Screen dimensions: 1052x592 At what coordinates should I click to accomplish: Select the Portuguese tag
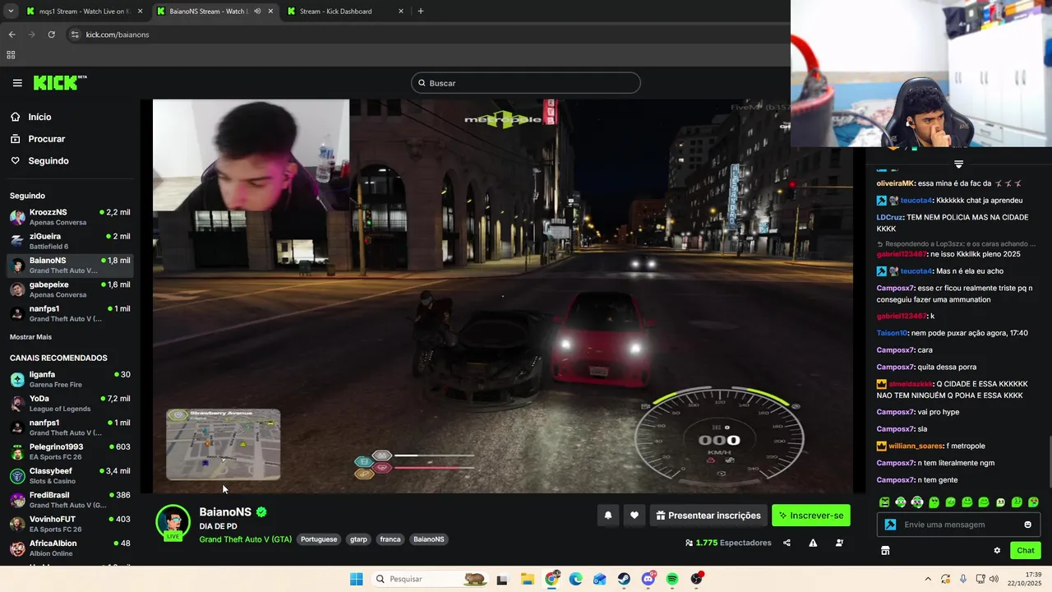click(x=319, y=539)
